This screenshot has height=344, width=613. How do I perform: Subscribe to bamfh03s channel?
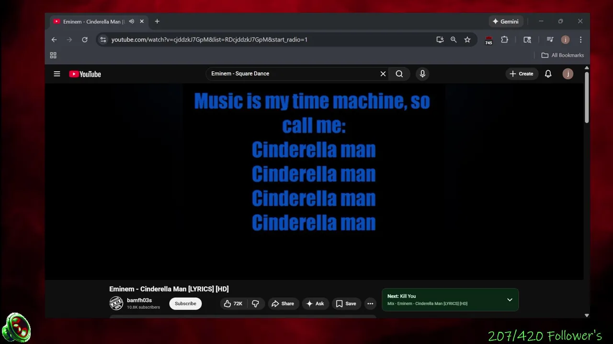click(185, 303)
